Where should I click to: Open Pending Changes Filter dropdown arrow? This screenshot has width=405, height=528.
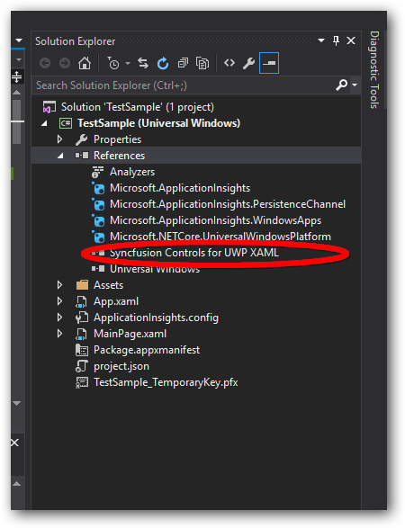[128, 63]
